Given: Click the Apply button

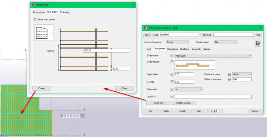Looking at the screenshot, I should [x=166, y=111].
